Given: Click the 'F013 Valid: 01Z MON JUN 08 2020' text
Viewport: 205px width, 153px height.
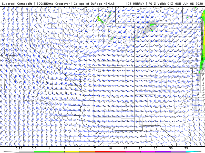Looking at the screenshot, I should [176, 4].
